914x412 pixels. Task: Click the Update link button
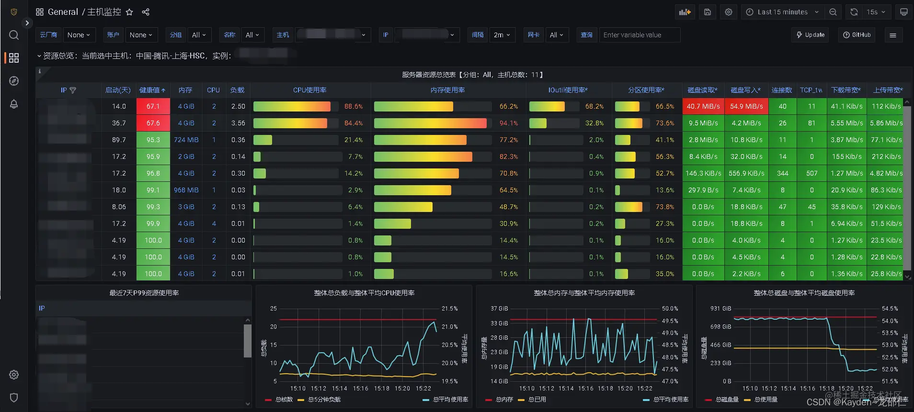pos(811,35)
